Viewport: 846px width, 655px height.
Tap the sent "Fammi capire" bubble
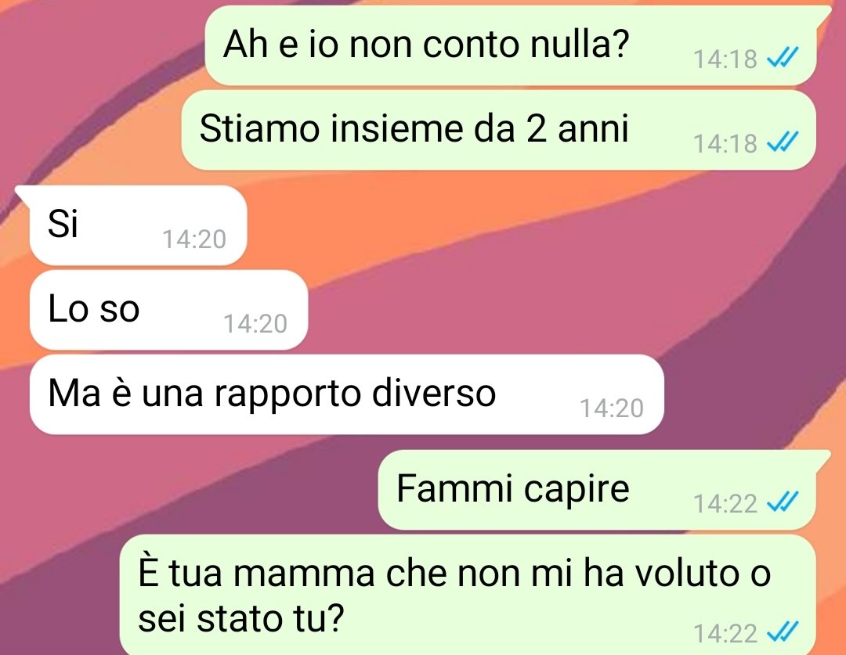click(597, 490)
